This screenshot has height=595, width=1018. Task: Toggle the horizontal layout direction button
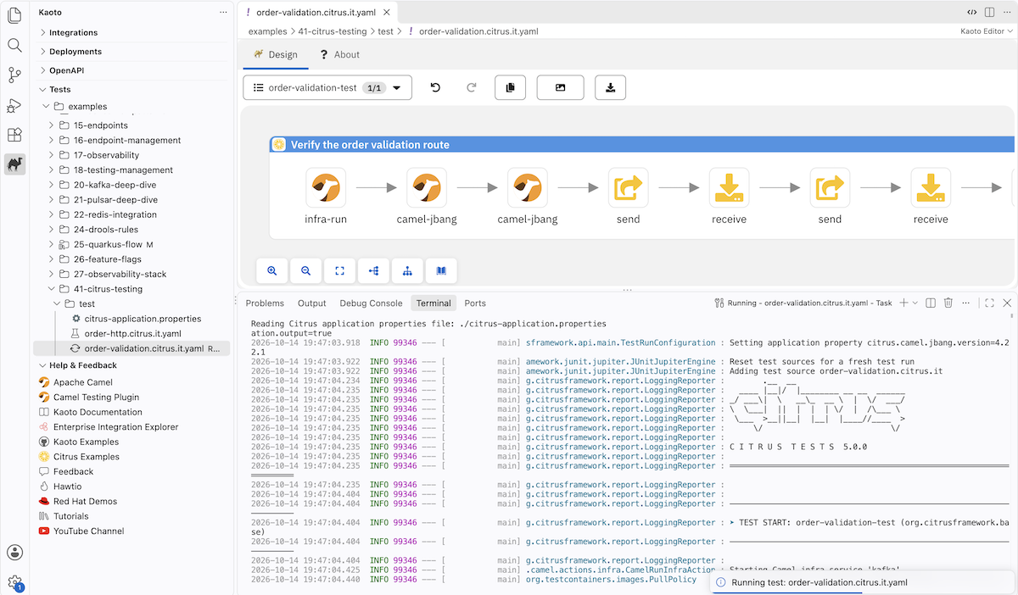coord(373,271)
